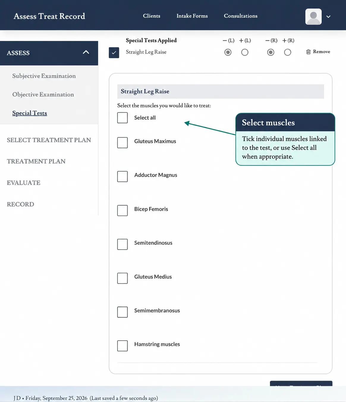Tick the Bicep Femoris checkbox
This screenshot has height=402, width=346.
pos(122,210)
